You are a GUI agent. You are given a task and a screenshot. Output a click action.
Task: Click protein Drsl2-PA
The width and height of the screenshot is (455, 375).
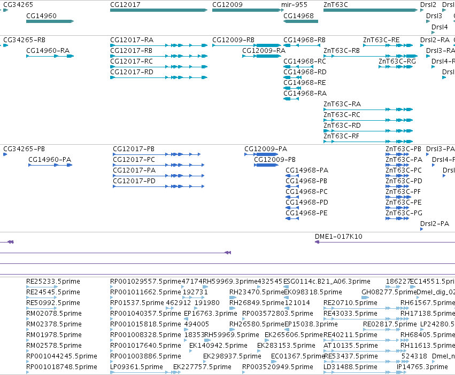pyautogui.click(x=422, y=229)
